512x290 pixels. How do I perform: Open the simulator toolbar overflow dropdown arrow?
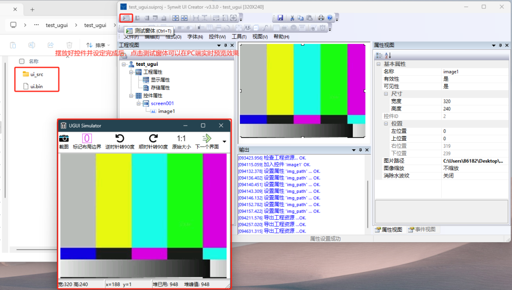(x=224, y=141)
